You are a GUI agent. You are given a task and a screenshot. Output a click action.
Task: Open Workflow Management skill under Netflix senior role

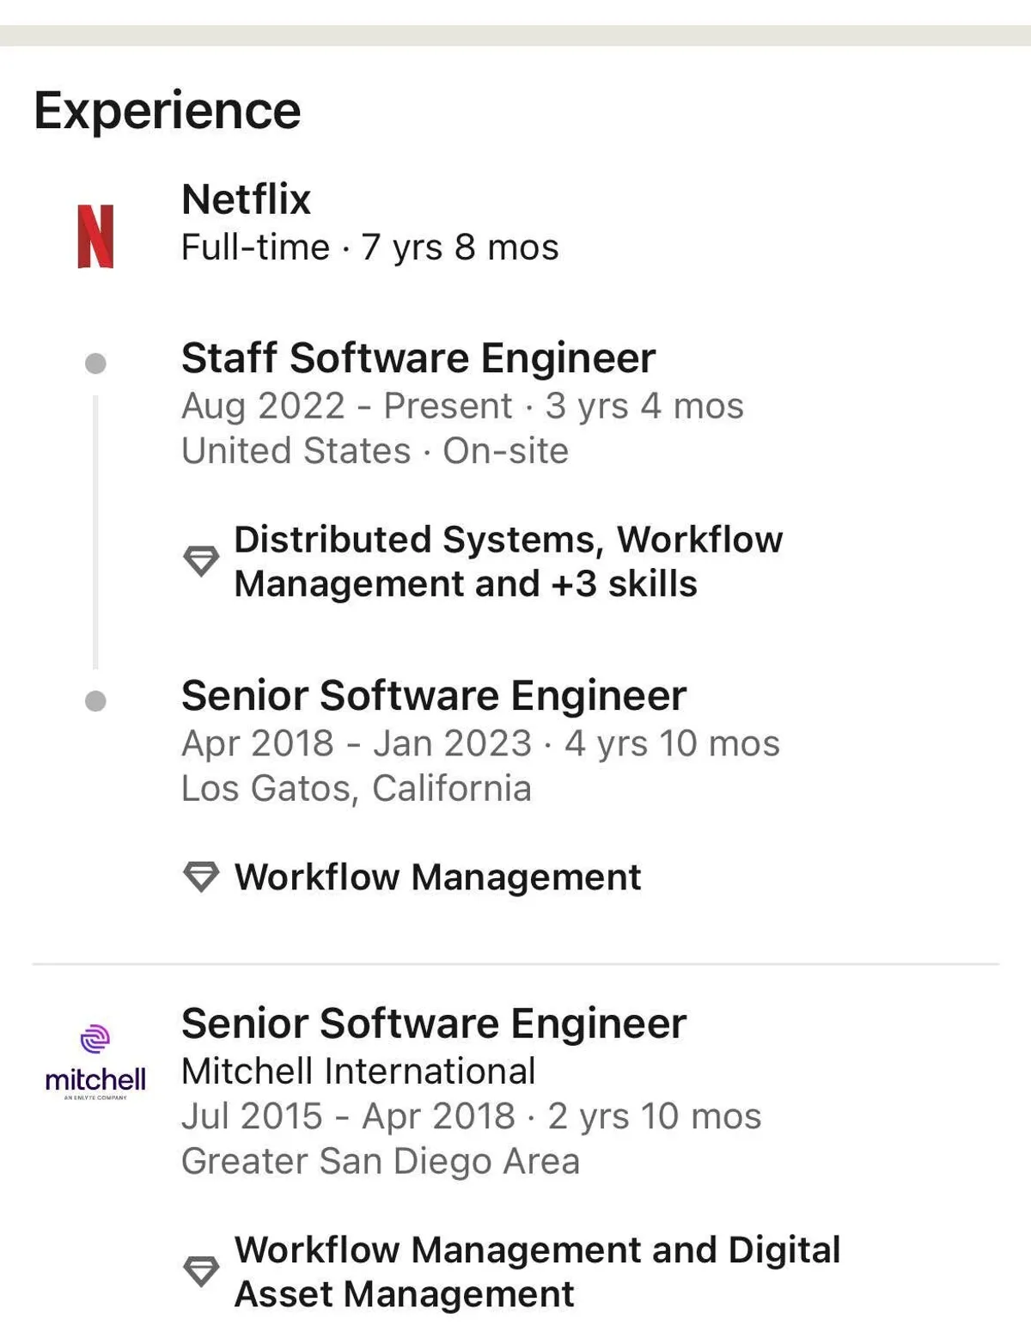tap(437, 877)
